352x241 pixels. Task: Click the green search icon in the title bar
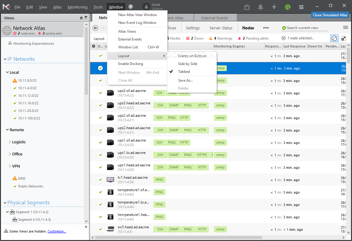[x=288, y=7]
